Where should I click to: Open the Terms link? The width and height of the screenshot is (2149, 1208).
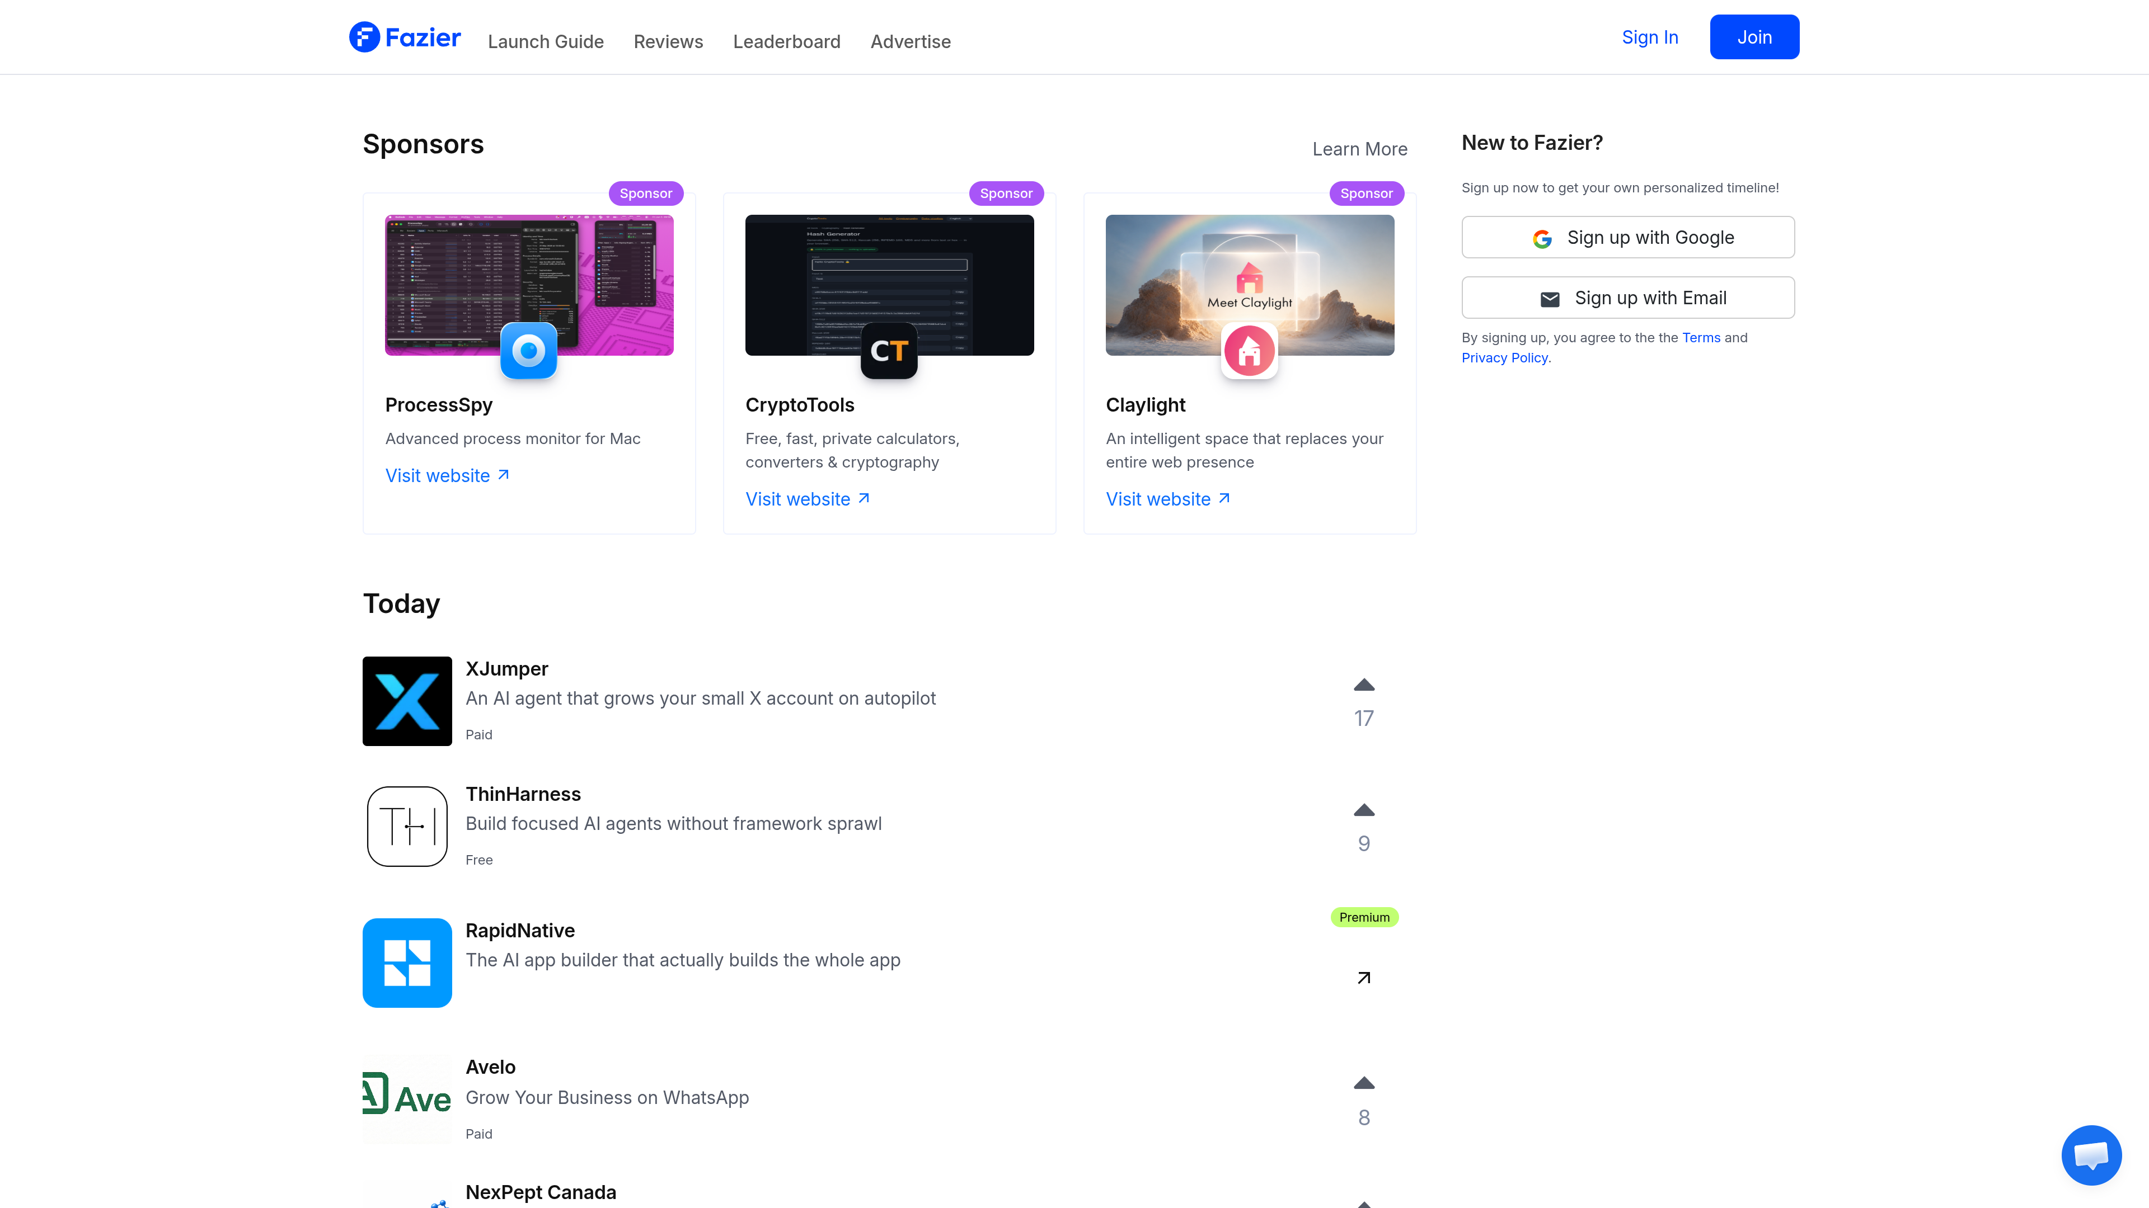1701,338
